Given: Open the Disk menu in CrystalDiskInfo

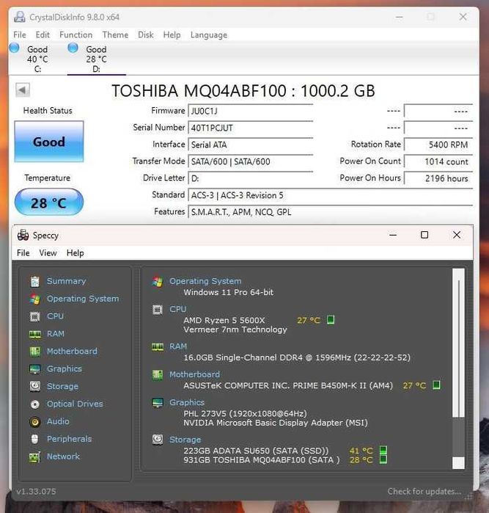Looking at the screenshot, I should pos(145,34).
